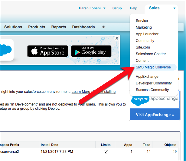Open Success Community from the app menu
This screenshot has height=161, width=186.
(152, 90)
